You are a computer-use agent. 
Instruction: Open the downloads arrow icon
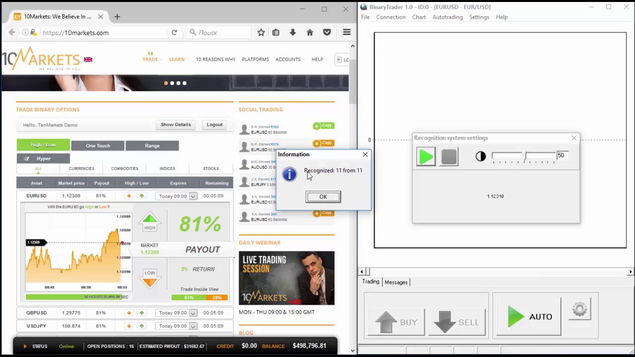pos(293,33)
